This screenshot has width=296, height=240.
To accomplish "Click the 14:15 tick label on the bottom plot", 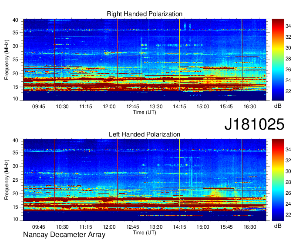I will (179, 227).
